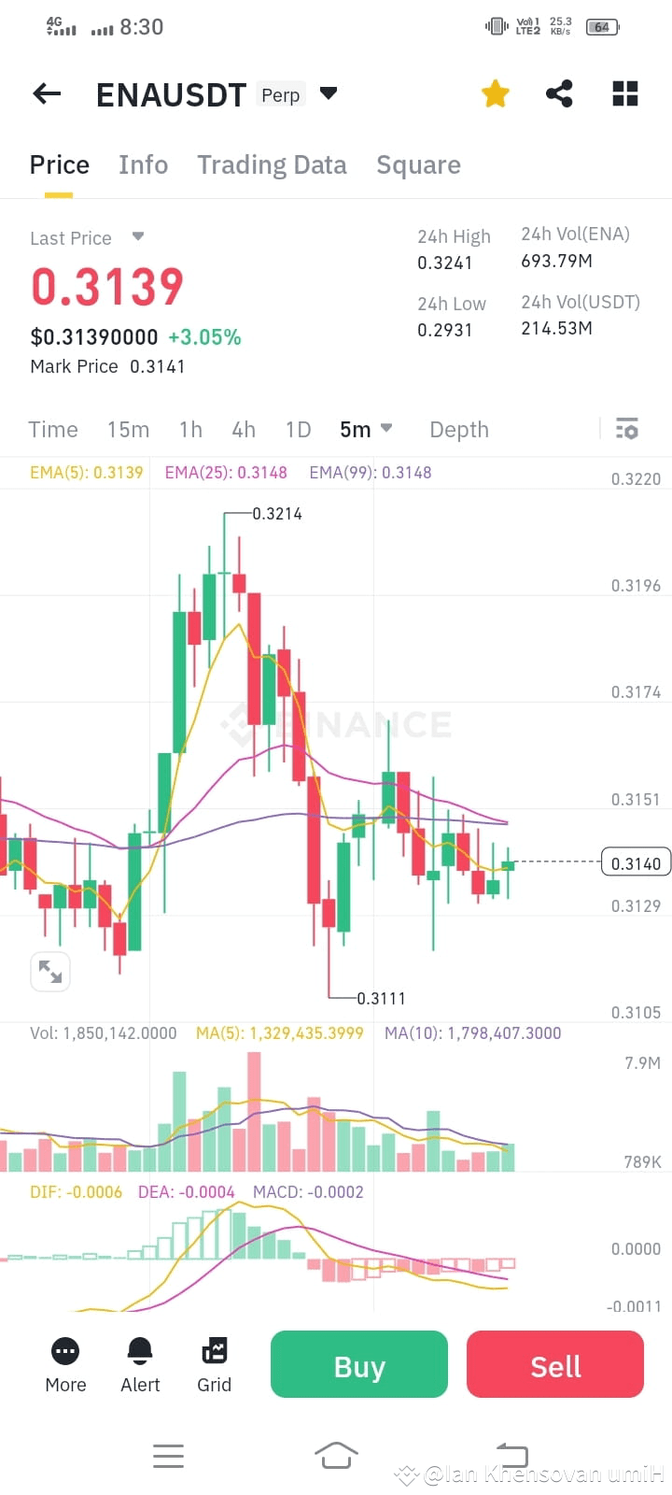Tap the 0.3140 current price marker

[636, 863]
